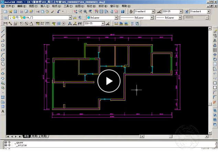
Task: Expand the text style Standard dropdown
Action: click(153, 11)
